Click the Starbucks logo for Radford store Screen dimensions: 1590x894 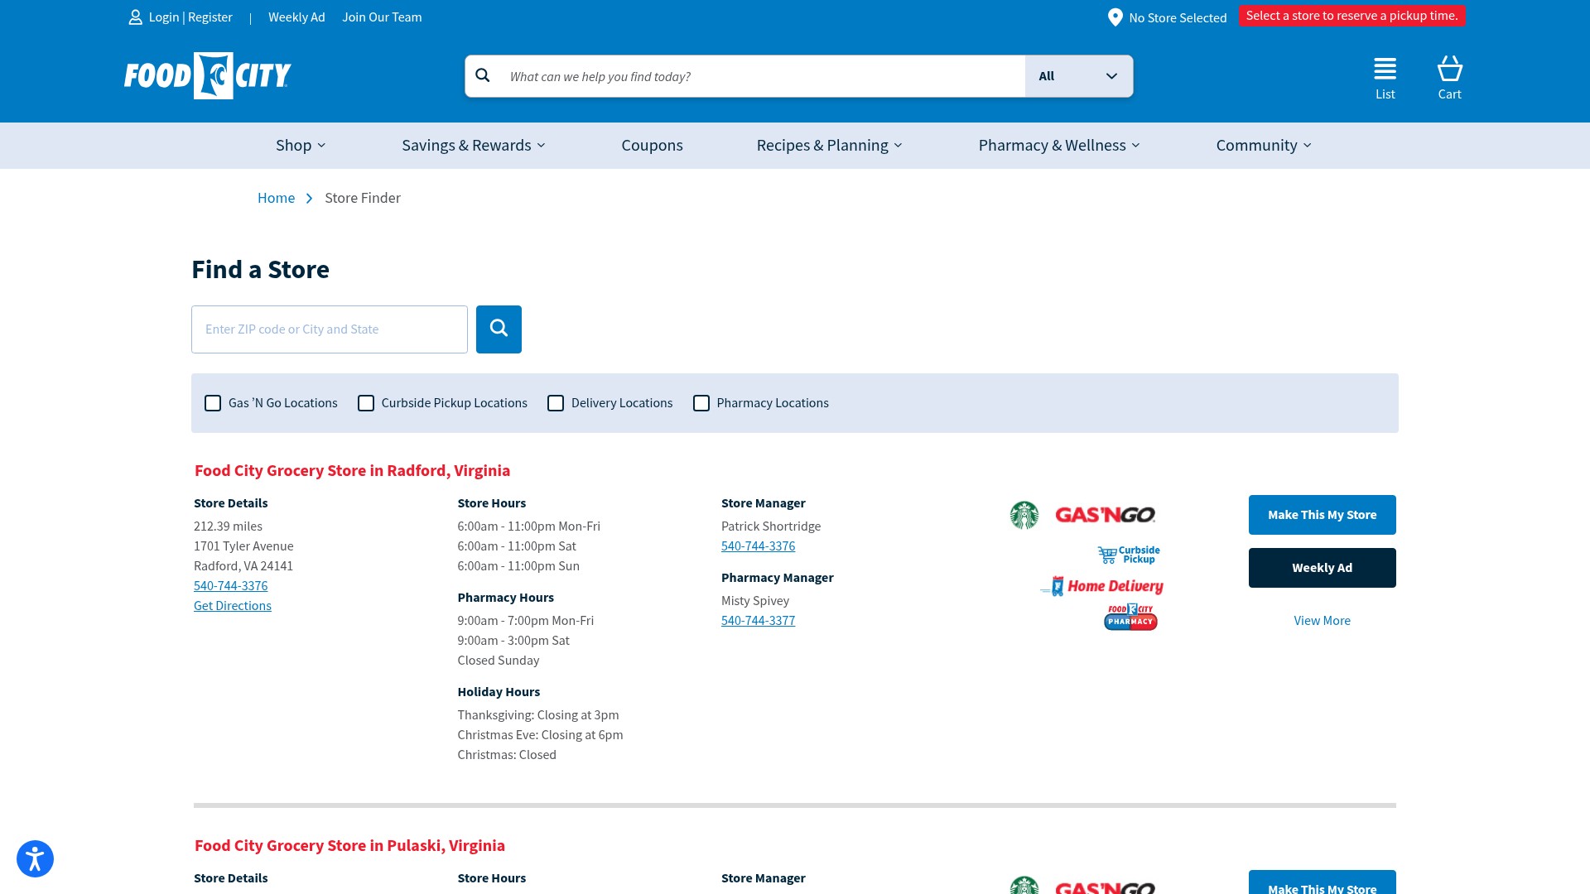click(x=1024, y=515)
